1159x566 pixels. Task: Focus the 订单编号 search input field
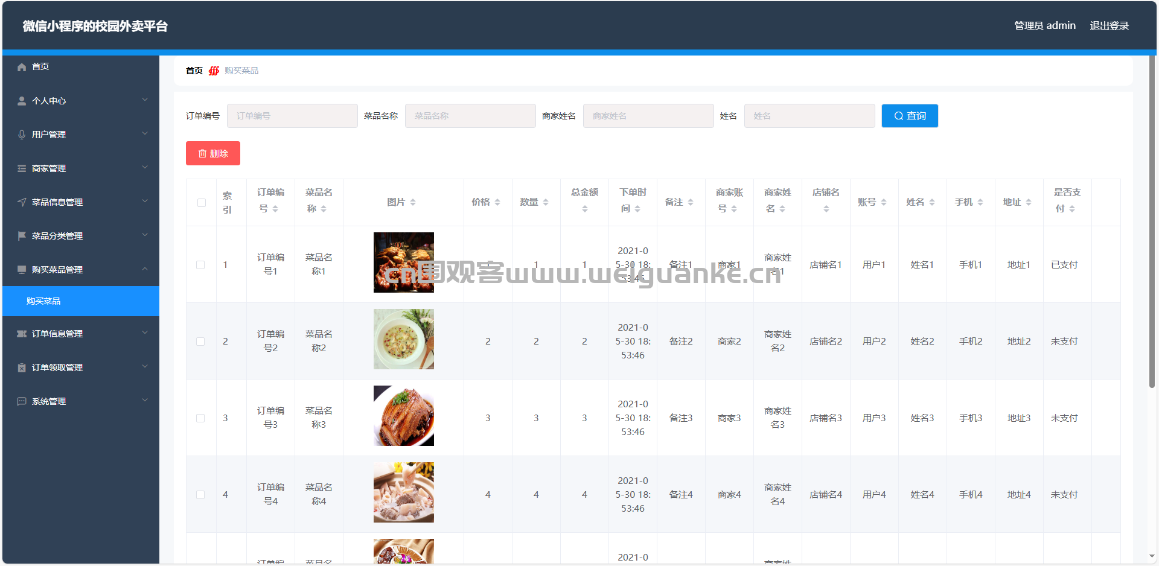click(292, 116)
